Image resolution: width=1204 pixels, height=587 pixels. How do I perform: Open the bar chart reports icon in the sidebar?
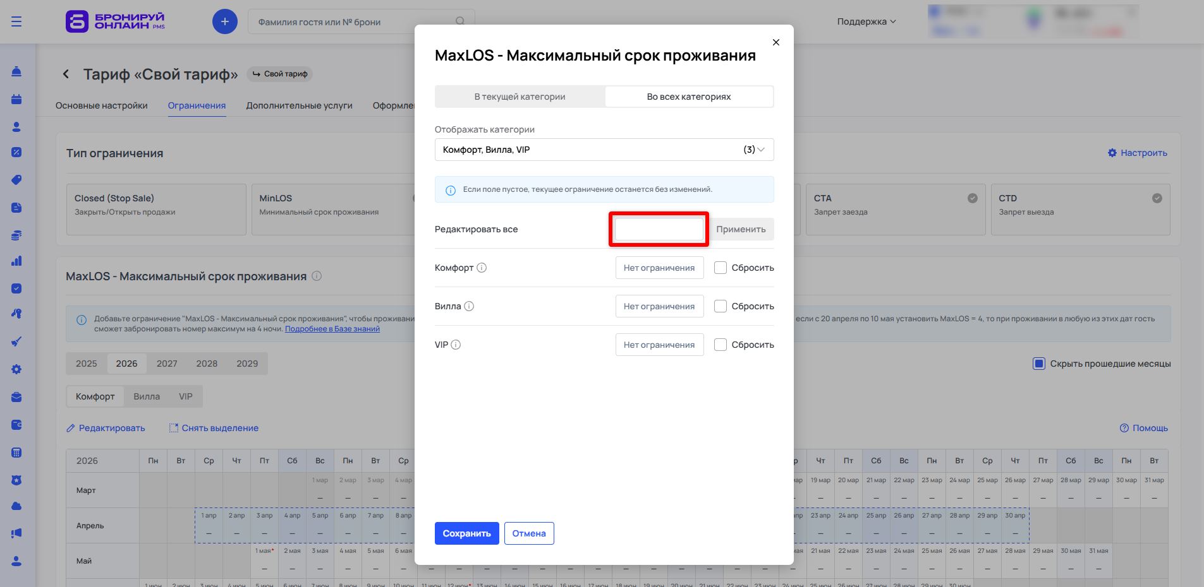16,261
